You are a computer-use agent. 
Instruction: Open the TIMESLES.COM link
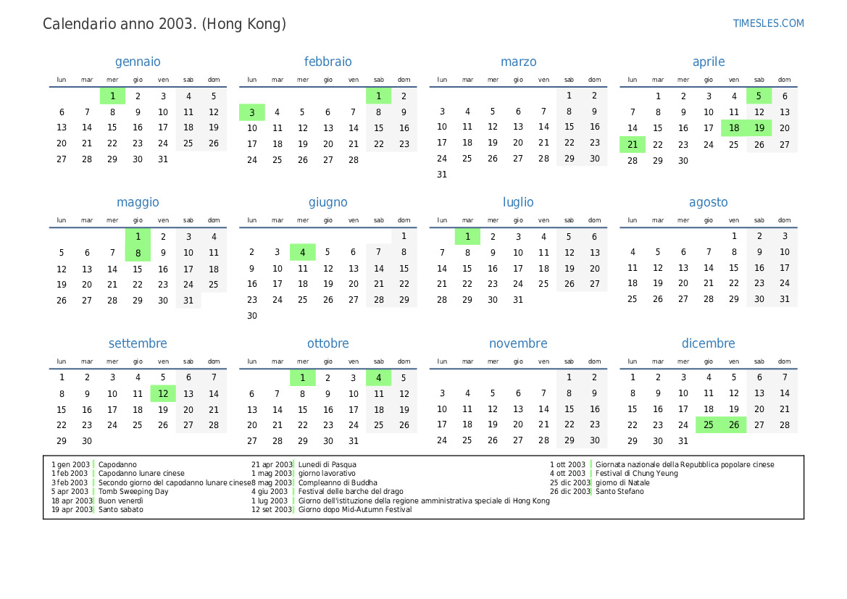(x=768, y=23)
